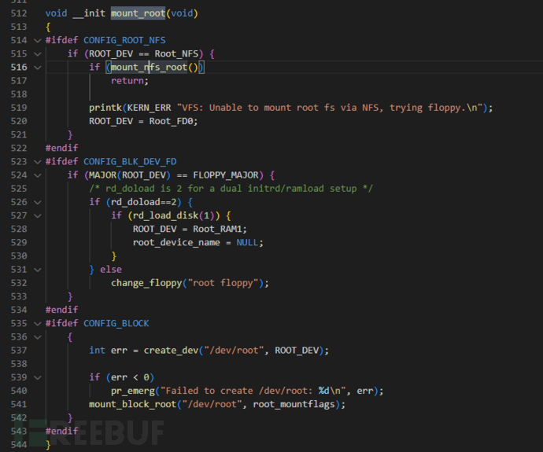Fold the err < 0 if statement
The height and width of the screenshot is (452, 543).
pyautogui.click(x=36, y=377)
